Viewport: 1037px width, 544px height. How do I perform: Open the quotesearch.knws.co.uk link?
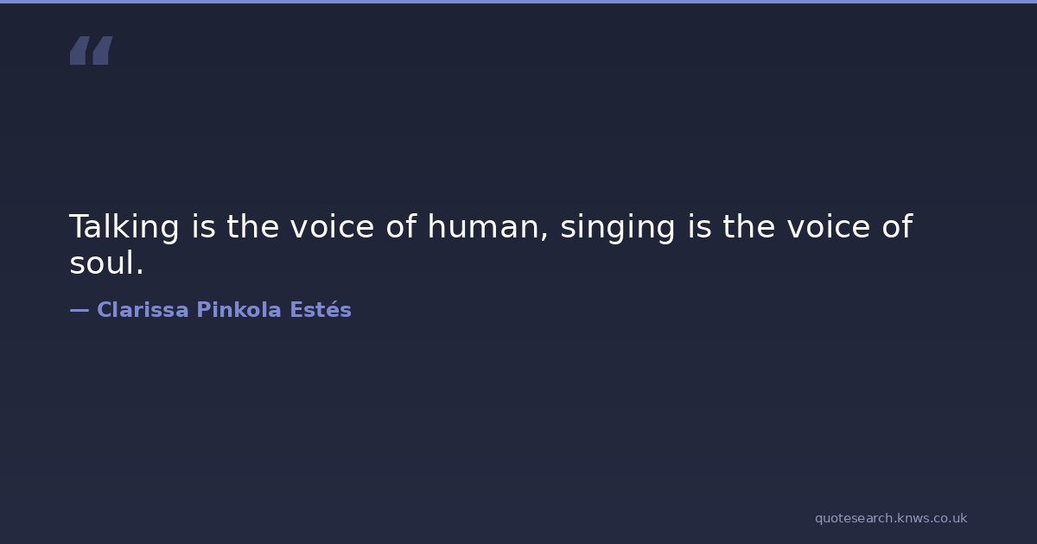point(890,518)
